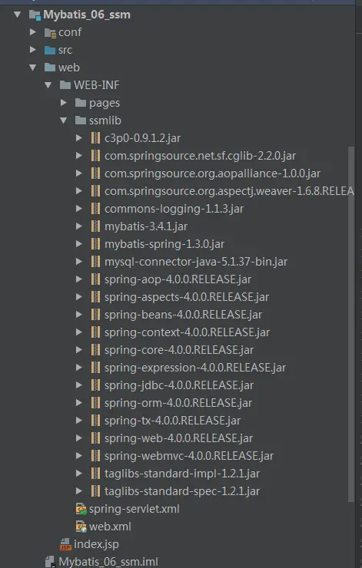The image size is (362, 568).
Task: Click the spring-aspects jar archive icon
Action: [96, 297]
